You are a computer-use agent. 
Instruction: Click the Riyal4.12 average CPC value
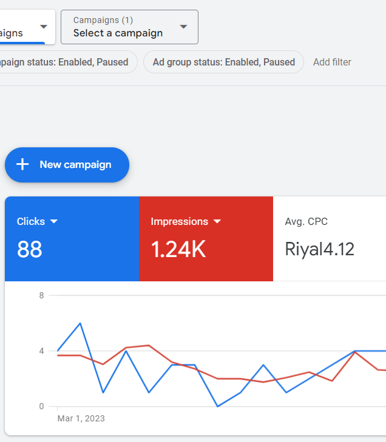319,249
